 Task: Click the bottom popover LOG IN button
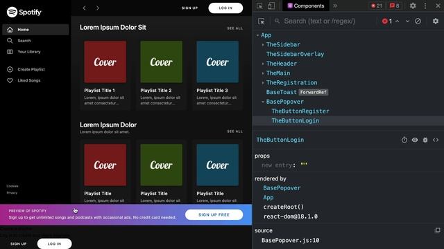point(54,243)
